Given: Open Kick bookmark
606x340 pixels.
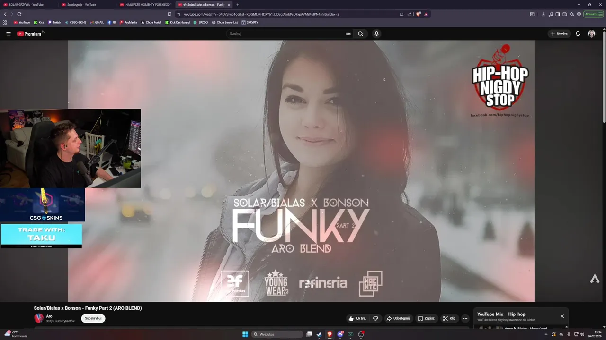Looking at the screenshot, I should pyautogui.click(x=39, y=22).
